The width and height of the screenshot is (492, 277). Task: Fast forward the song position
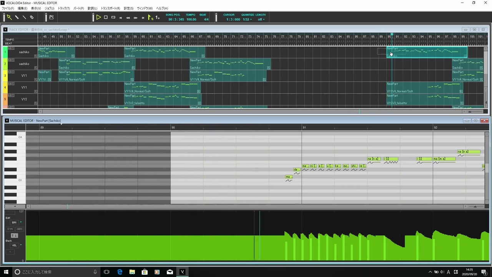click(x=136, y=18)
